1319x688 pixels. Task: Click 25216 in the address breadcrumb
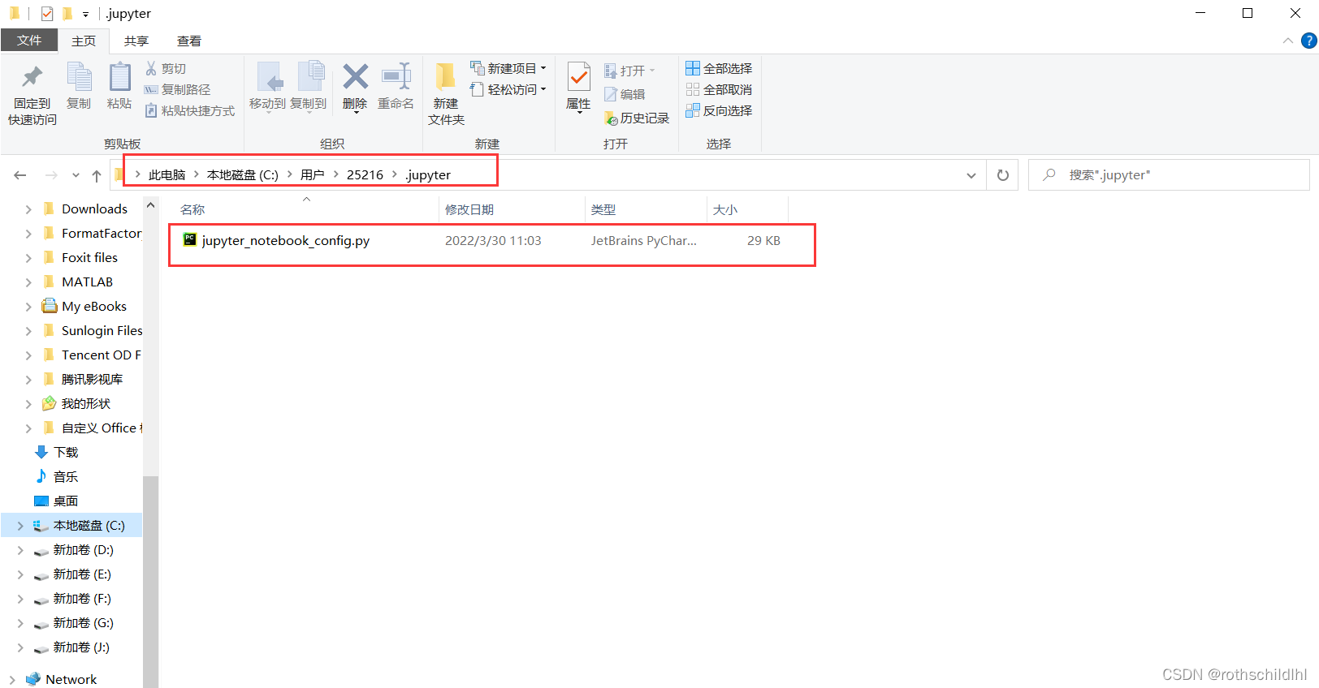365,175
